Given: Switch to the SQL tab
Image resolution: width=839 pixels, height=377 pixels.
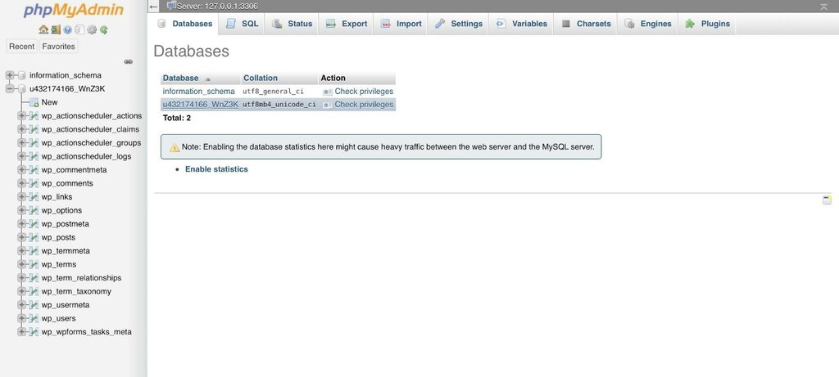Looking at the screenshot, I should click(x=242, y=24).
